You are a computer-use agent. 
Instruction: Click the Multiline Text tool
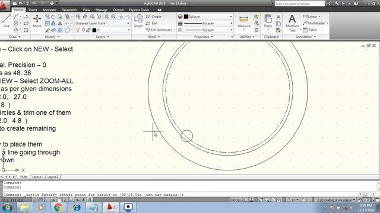[292, 23]
